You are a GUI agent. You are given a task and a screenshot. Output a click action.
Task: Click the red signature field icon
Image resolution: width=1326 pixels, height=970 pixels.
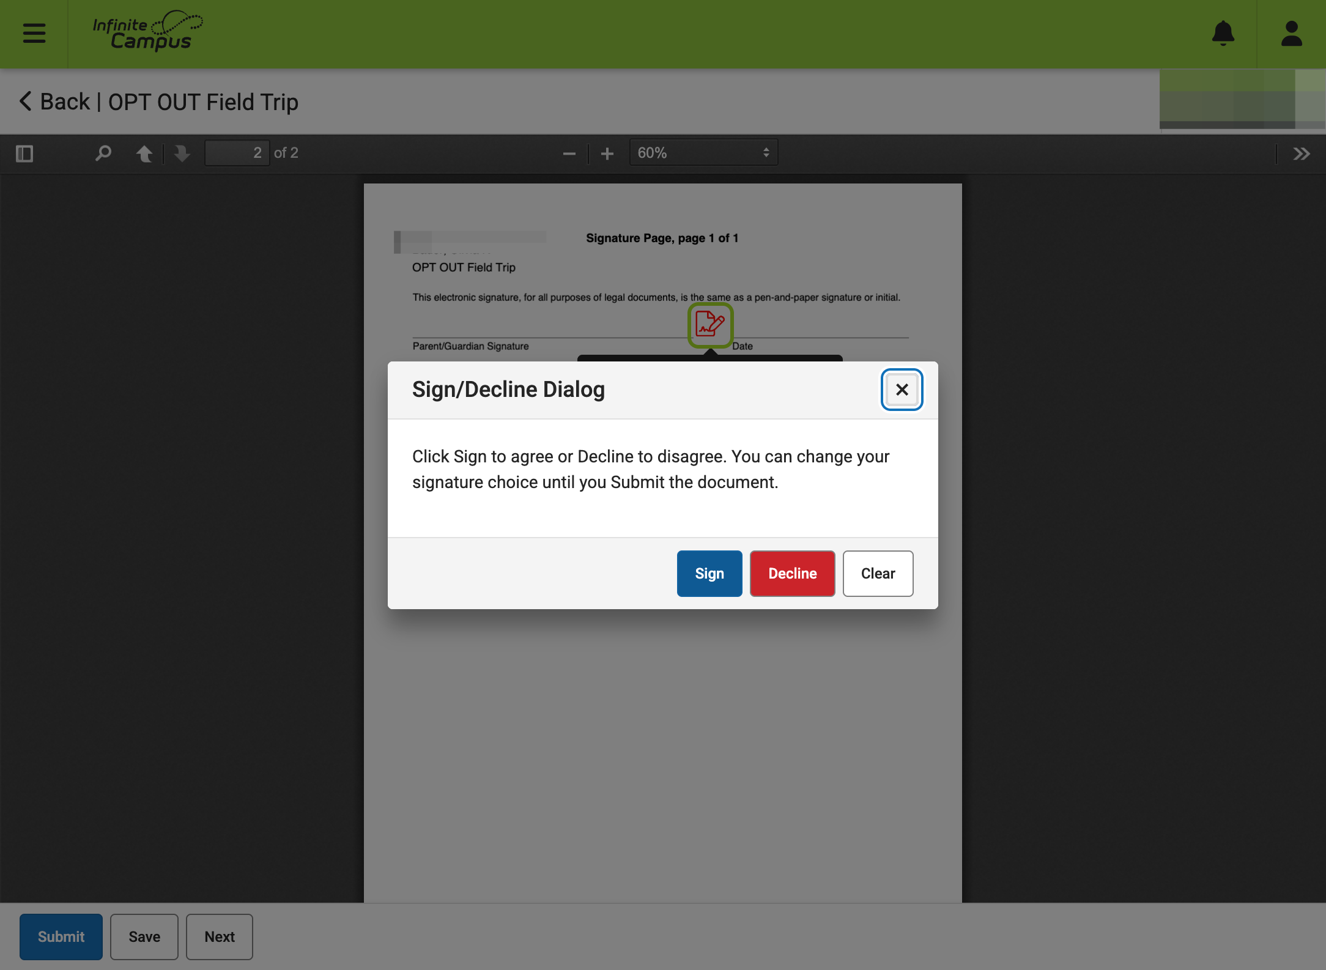coord(710,325)
